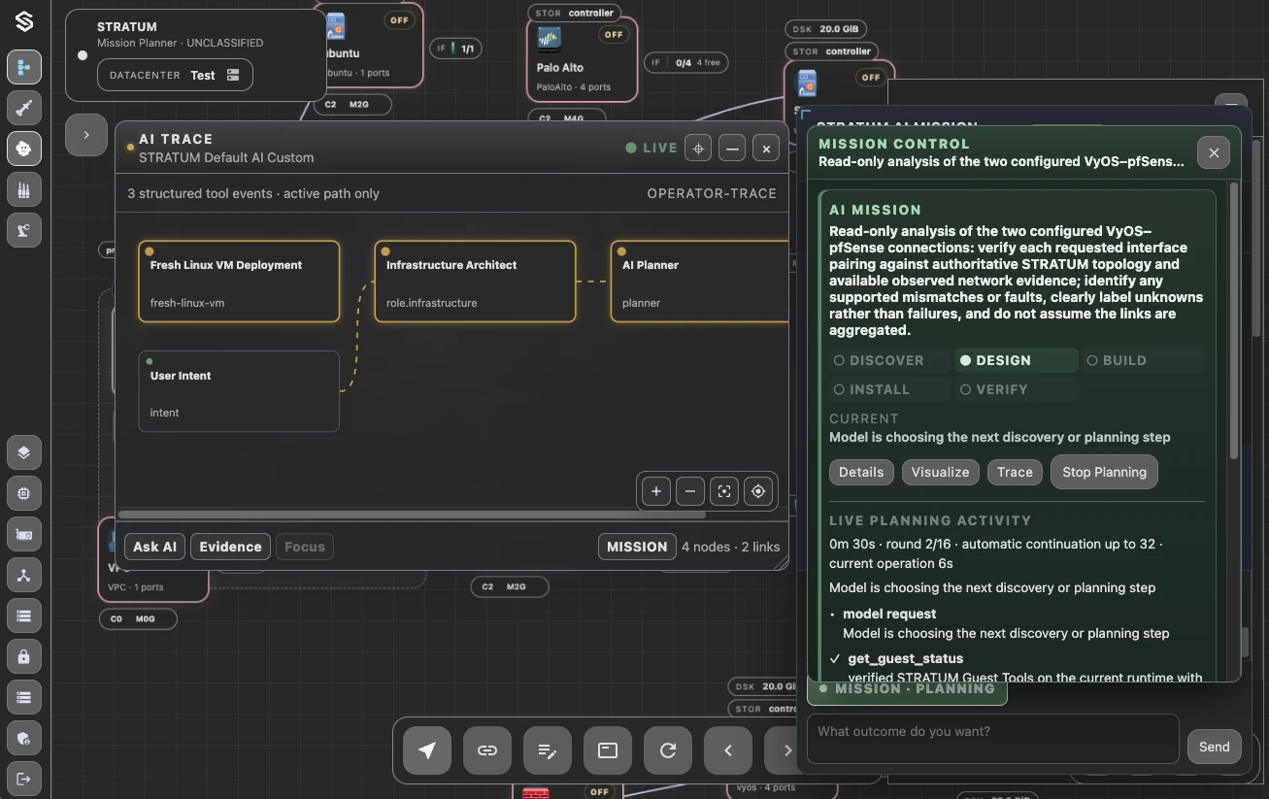Fit the AI Trace graph to view
Image resolution: width=1269 pixels, height=799 pixels.
point(724,491)
